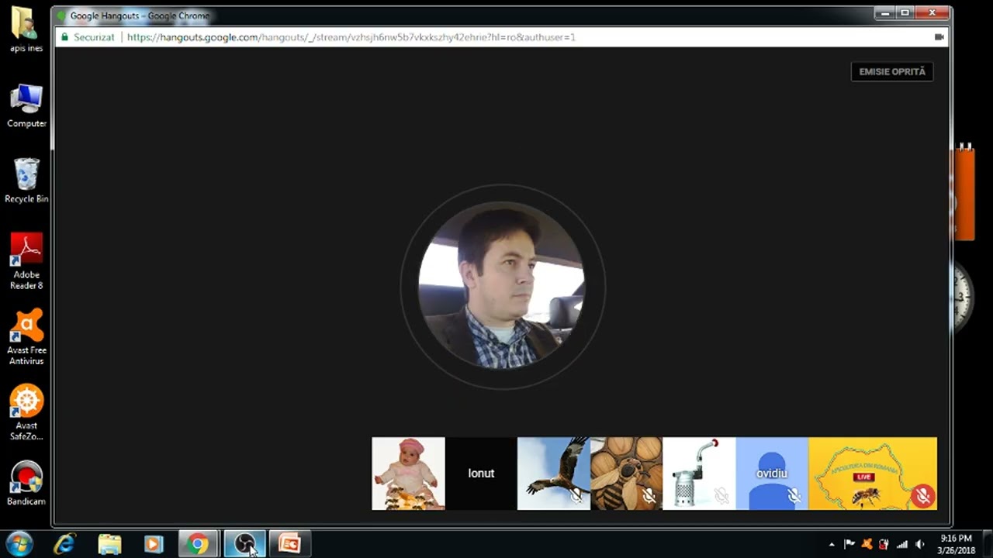The image size is (993, 558).
Task: Click the green Securizat padlock icon
Action: point(65,37)
